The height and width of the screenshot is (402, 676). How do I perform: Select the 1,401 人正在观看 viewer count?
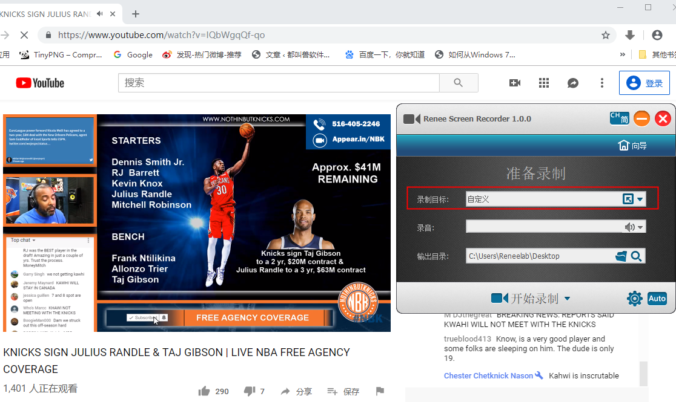click(x=41, y=388)
